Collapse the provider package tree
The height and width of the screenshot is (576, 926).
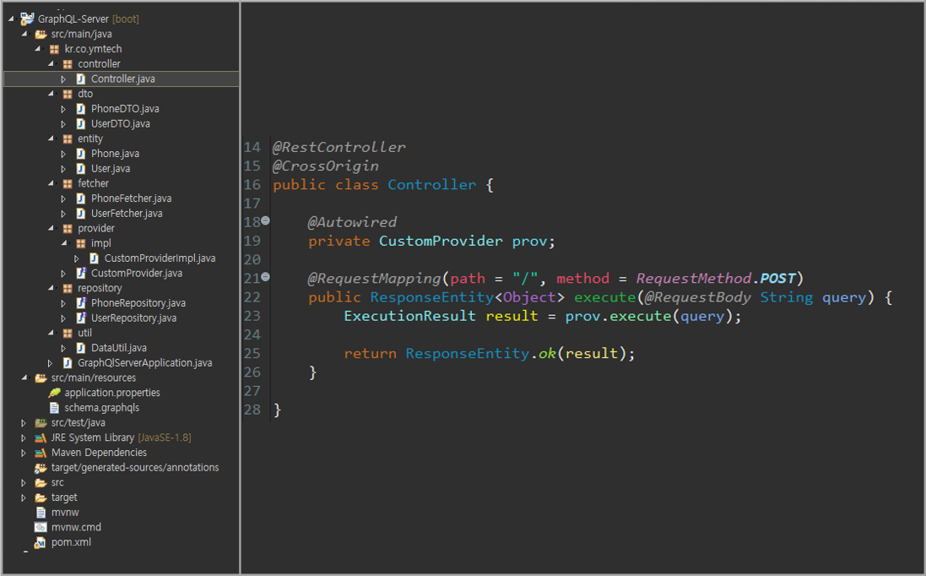[51, 229]
